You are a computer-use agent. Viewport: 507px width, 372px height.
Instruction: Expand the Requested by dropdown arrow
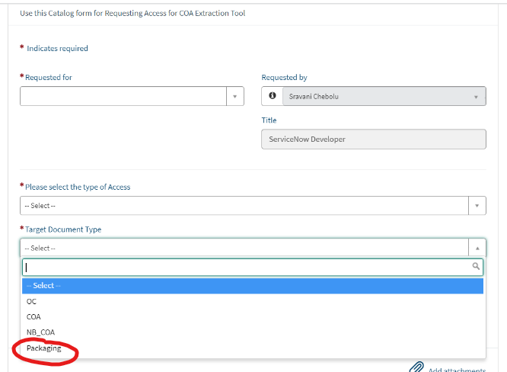477,97
